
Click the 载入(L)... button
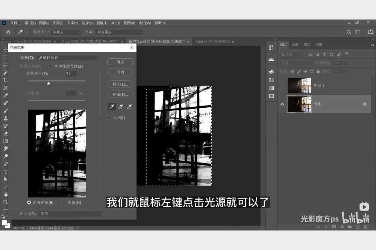120,84
